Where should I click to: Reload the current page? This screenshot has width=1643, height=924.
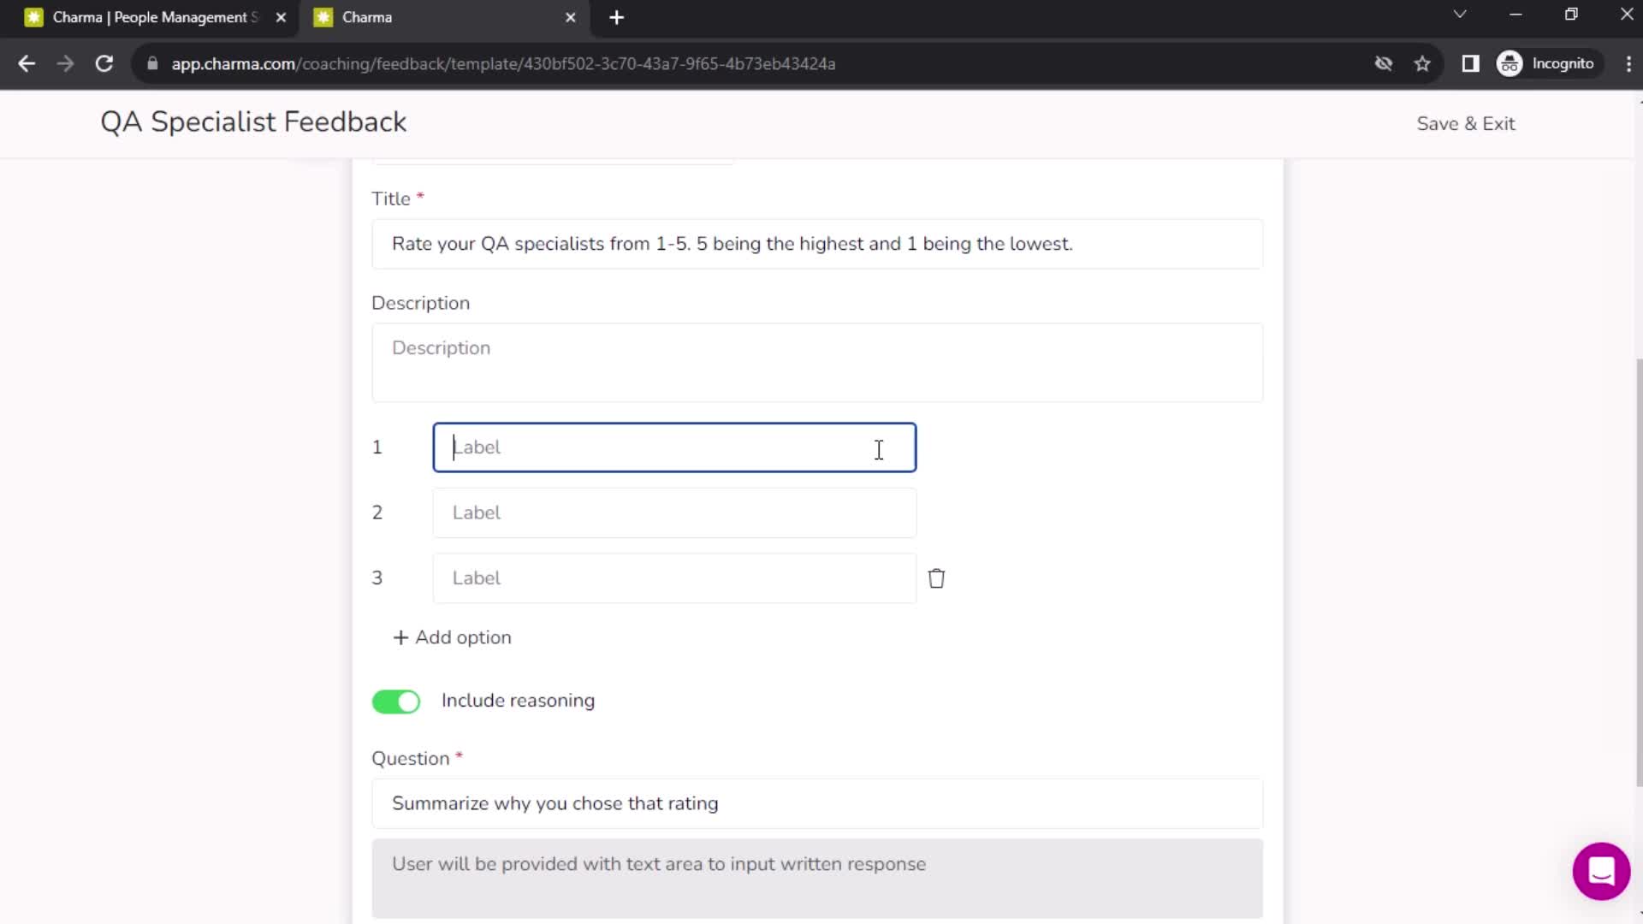pyautogui.click(x=104, y=63)
